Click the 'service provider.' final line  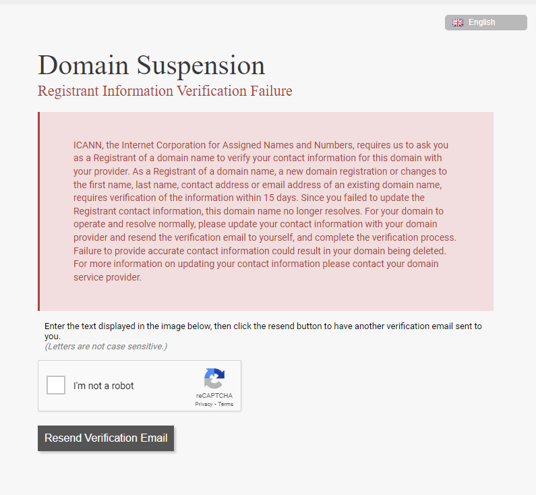tap(107, 277)
